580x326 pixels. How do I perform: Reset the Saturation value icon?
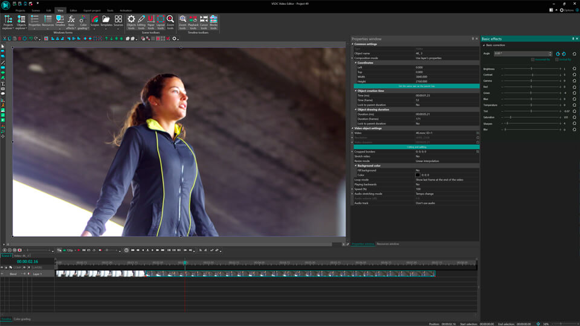tap(575, 117)
